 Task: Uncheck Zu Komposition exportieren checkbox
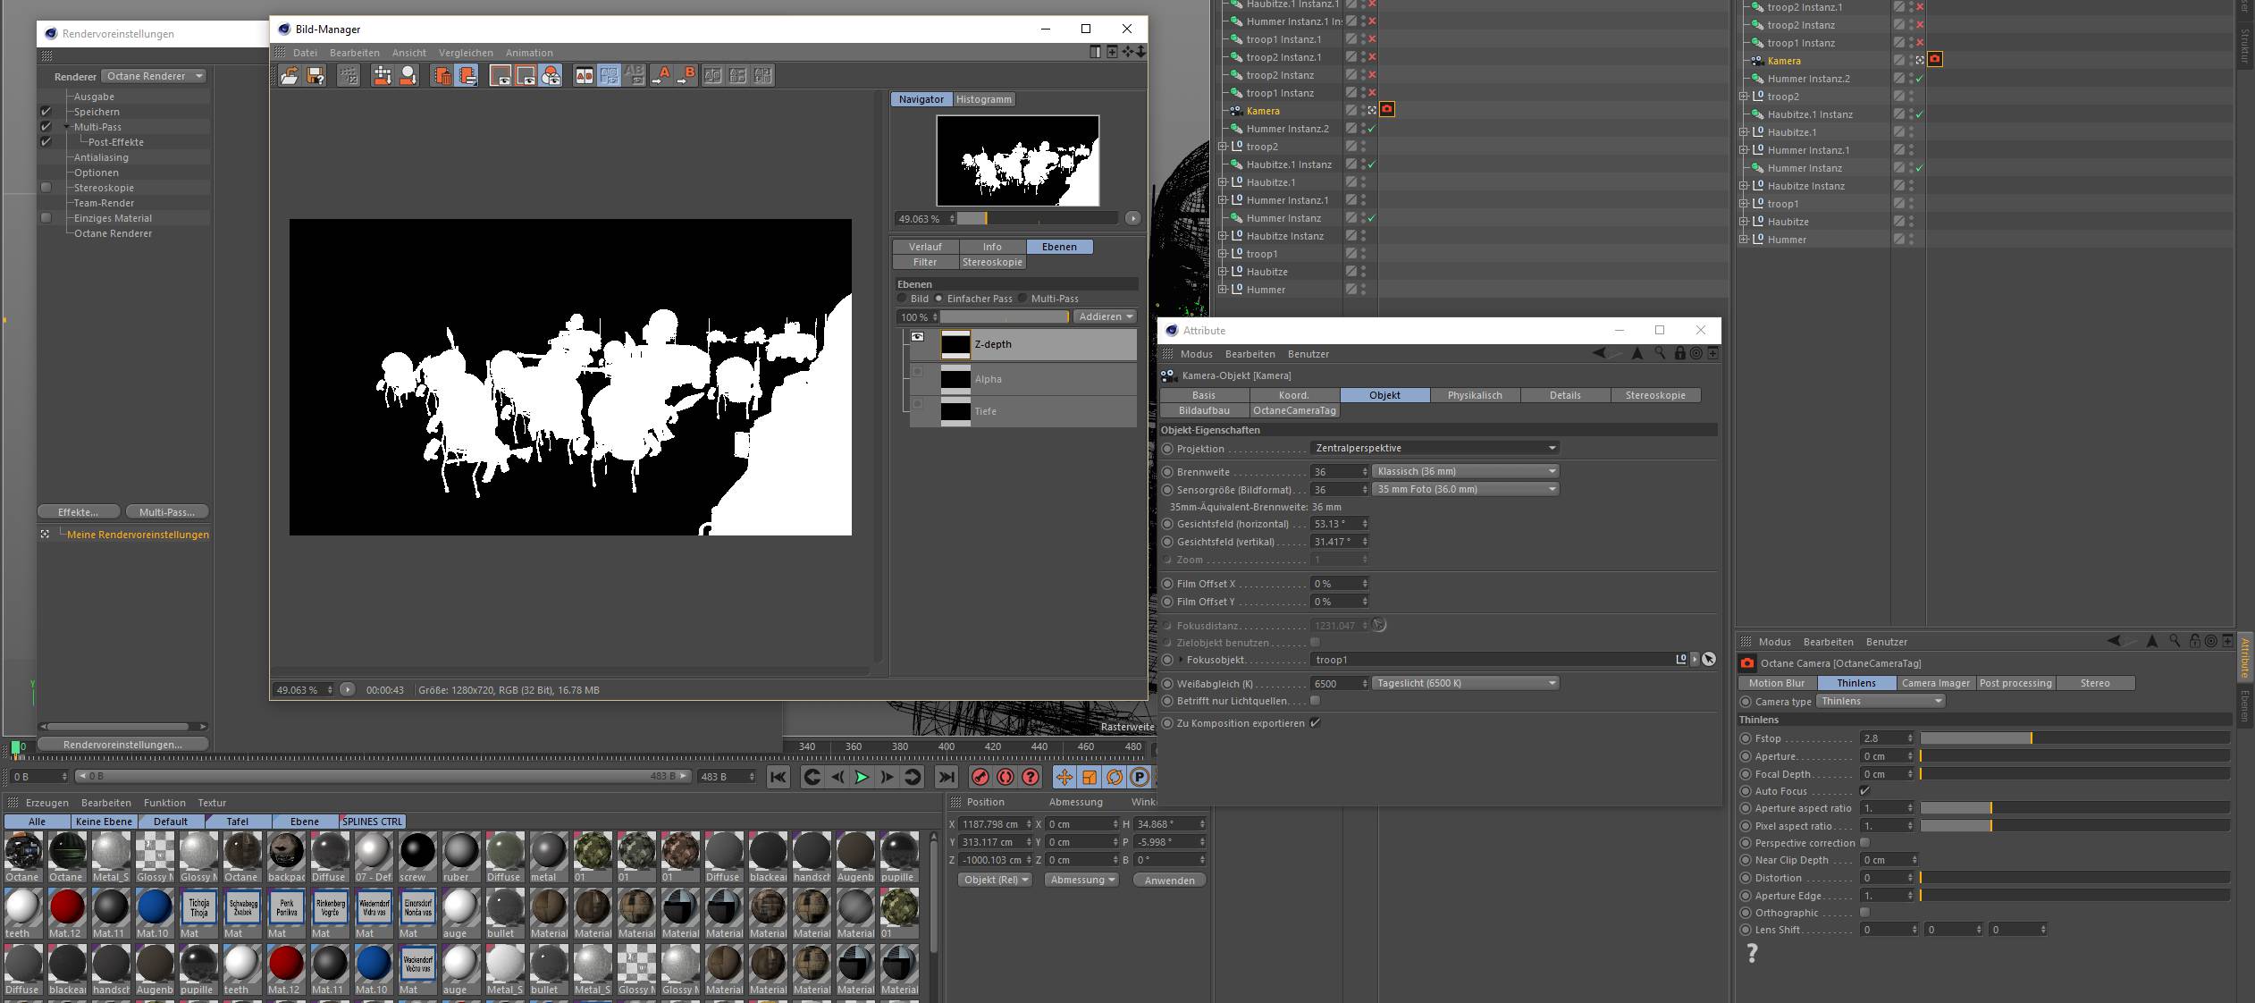click(x=1315, y=723)
